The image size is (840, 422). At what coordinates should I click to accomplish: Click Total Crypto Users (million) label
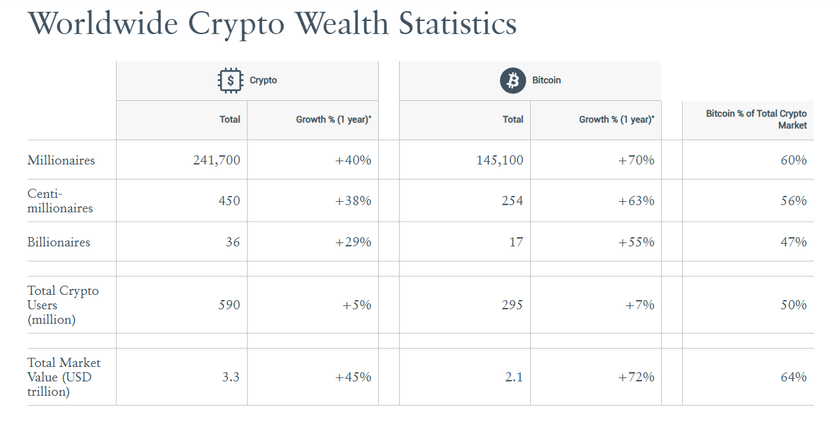(63, 305)
